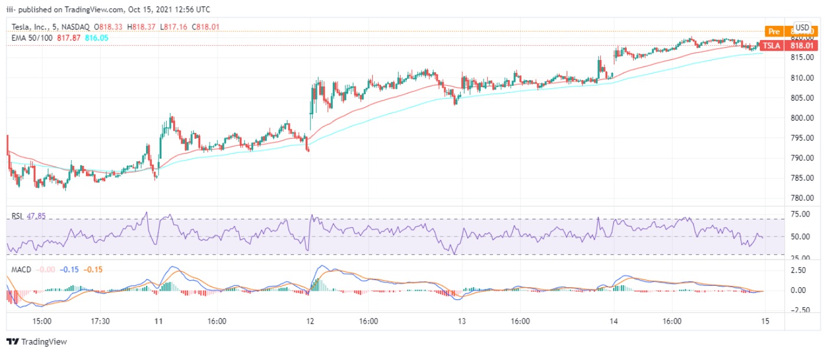This screenshot has height=353, width=827.
Task: Click the day 15 time axis label
Action: point(765,322)
